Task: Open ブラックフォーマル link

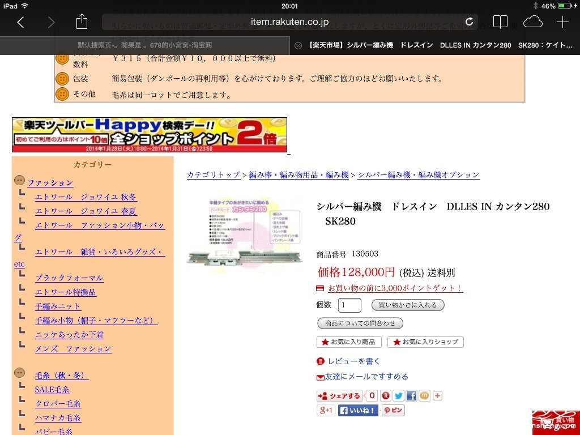Action: (x=70, y=278)
